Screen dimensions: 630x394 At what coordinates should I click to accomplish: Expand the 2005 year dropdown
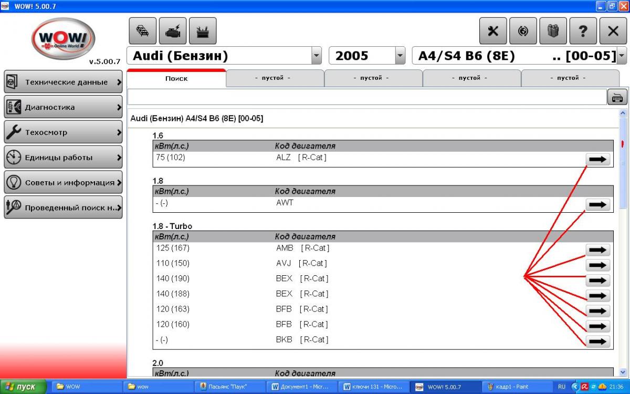coord(400,56)
